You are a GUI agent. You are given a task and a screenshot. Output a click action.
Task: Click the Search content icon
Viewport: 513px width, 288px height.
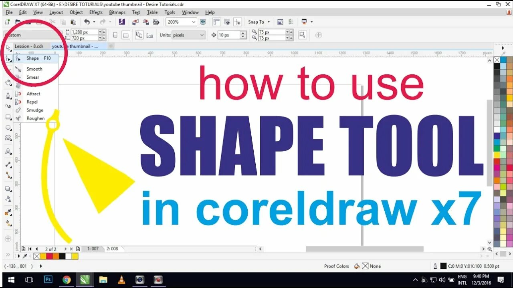coord(121,22)
